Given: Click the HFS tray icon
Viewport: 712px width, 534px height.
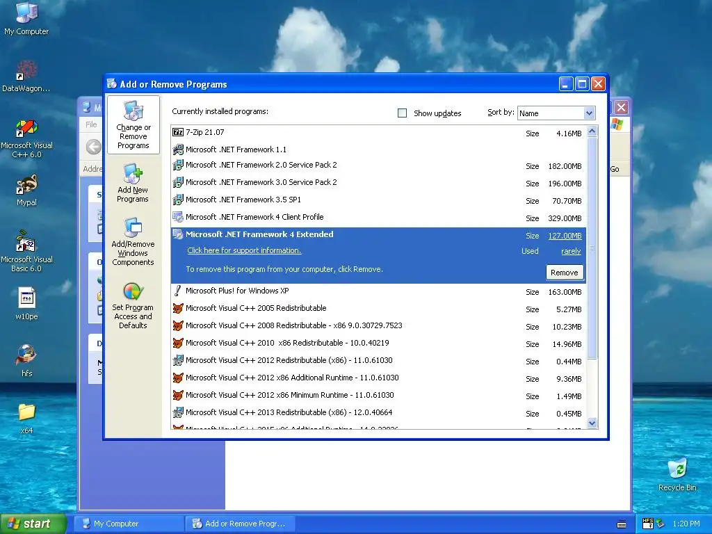Looking at the screenshot, I should coord(648,524).
